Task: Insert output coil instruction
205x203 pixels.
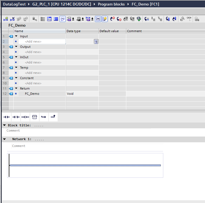Action: click(x=25, y=117)
